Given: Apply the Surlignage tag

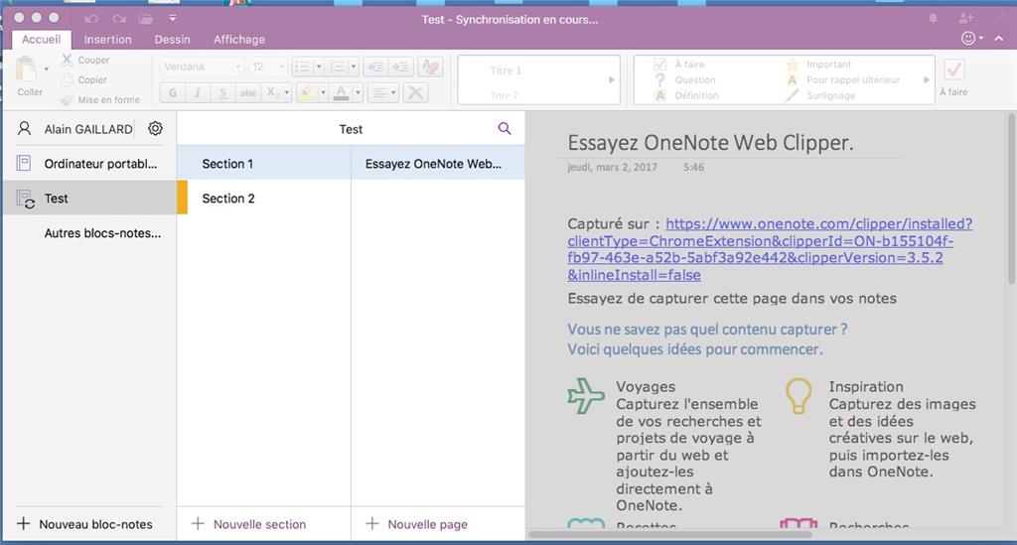Looking at the screenshot, I should 821,95.
